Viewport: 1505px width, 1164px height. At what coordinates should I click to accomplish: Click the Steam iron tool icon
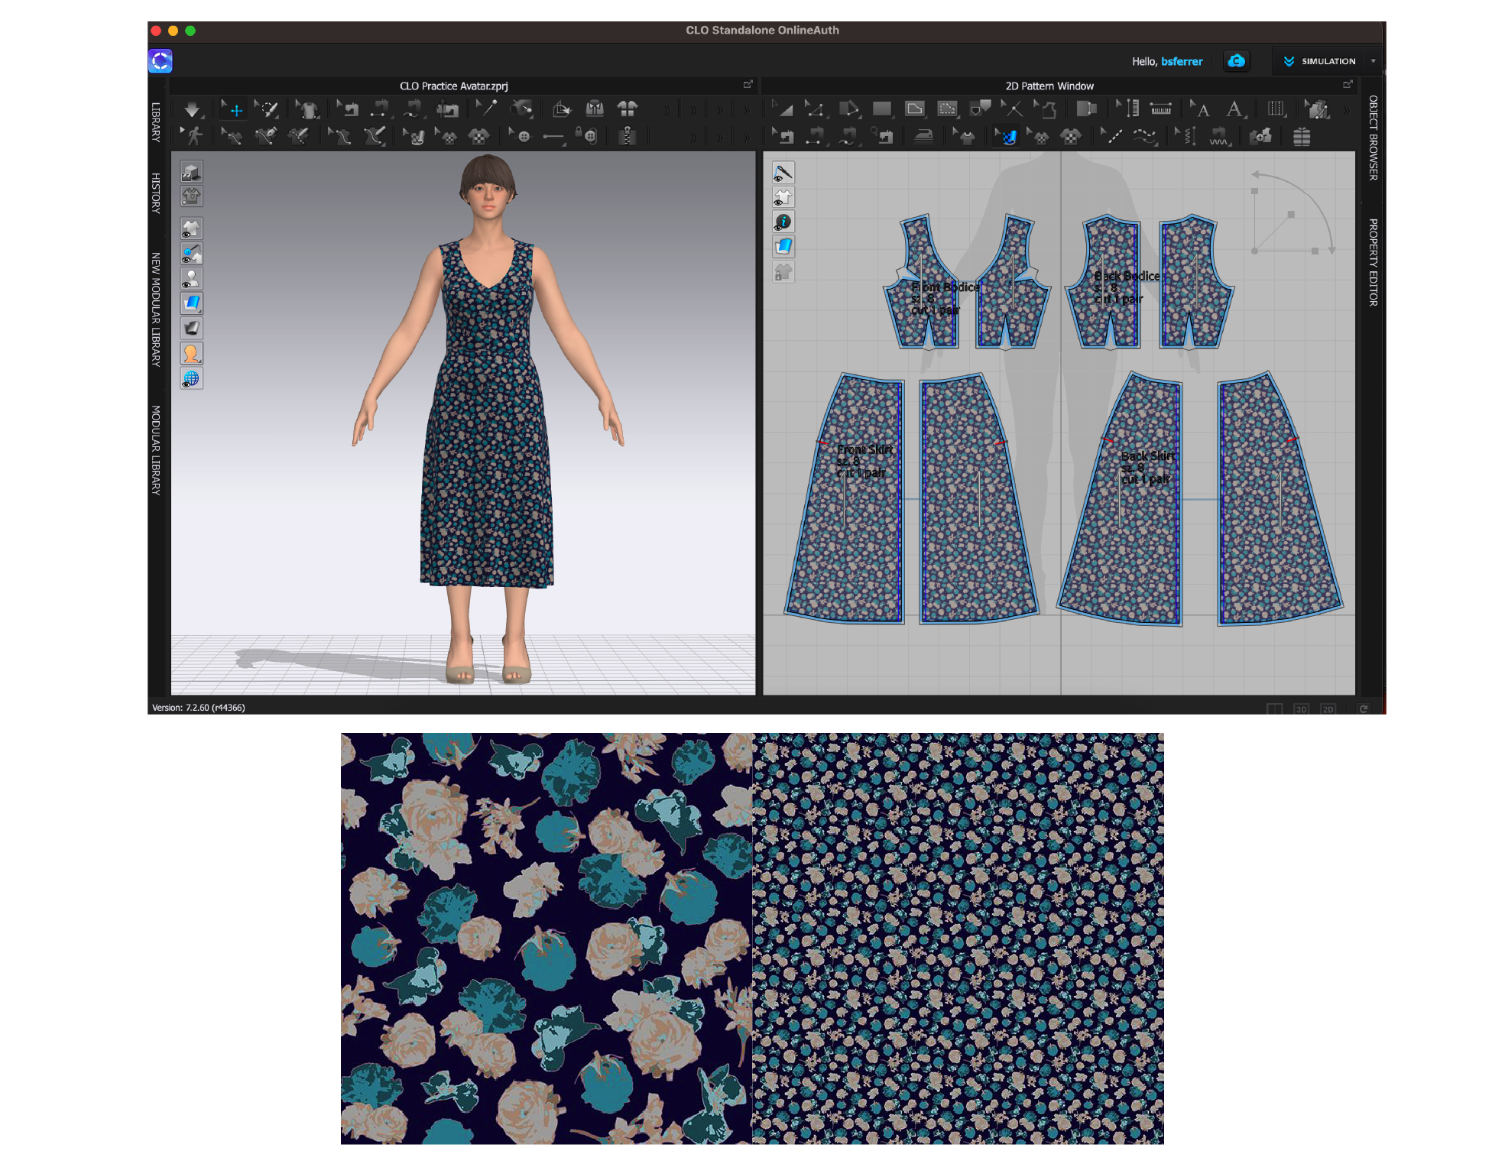coord(923,137)
